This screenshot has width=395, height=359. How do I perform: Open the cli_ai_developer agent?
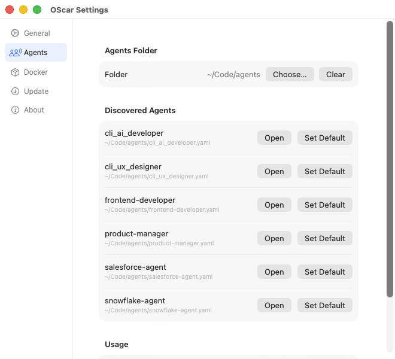(x=274, y=138)
